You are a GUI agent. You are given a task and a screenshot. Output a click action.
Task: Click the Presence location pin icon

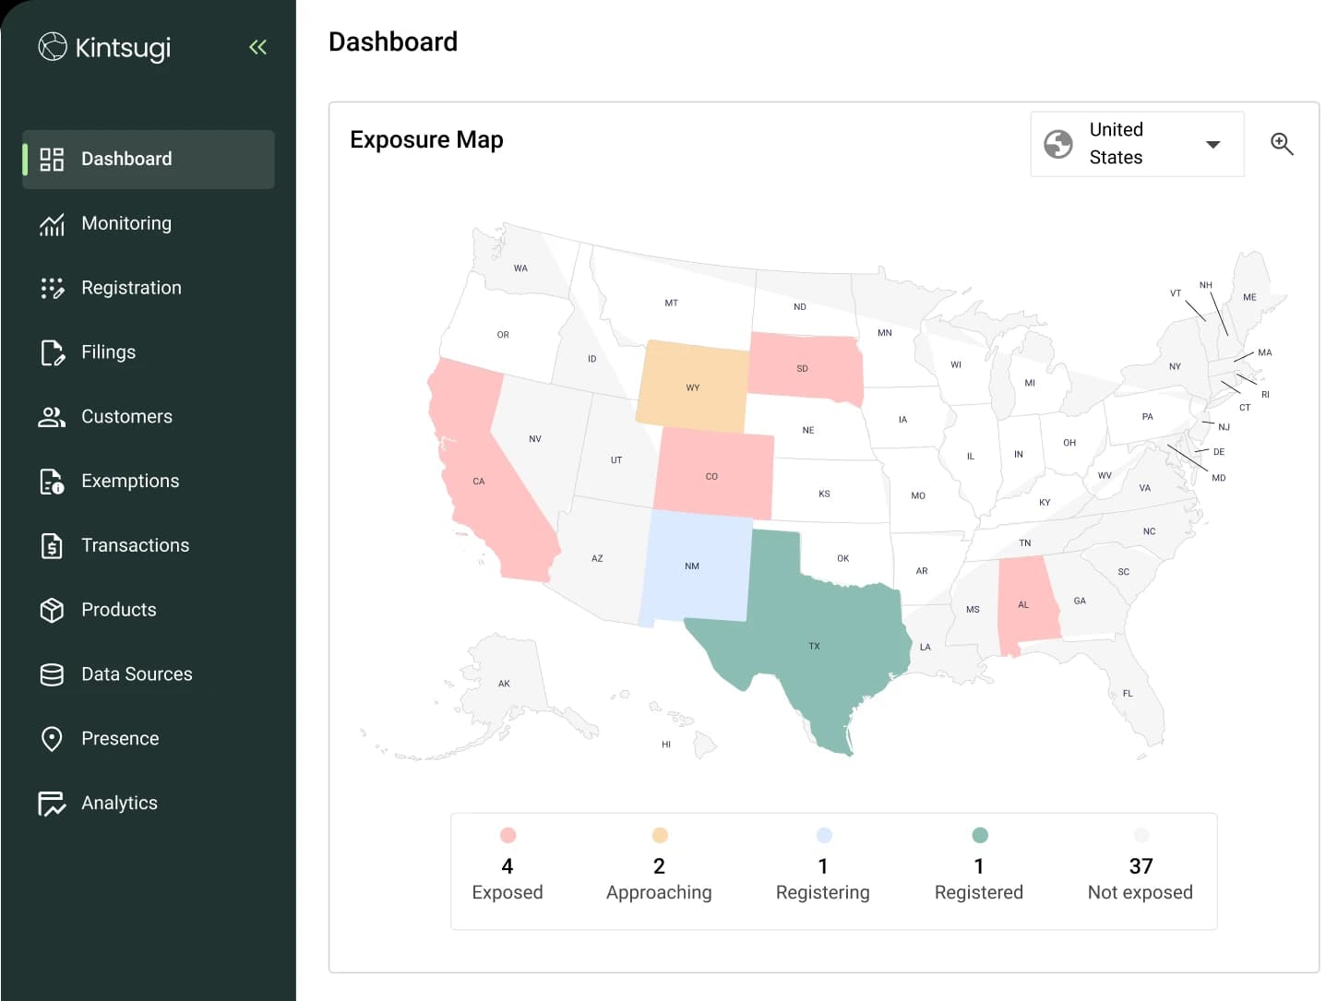click(52, 739)
